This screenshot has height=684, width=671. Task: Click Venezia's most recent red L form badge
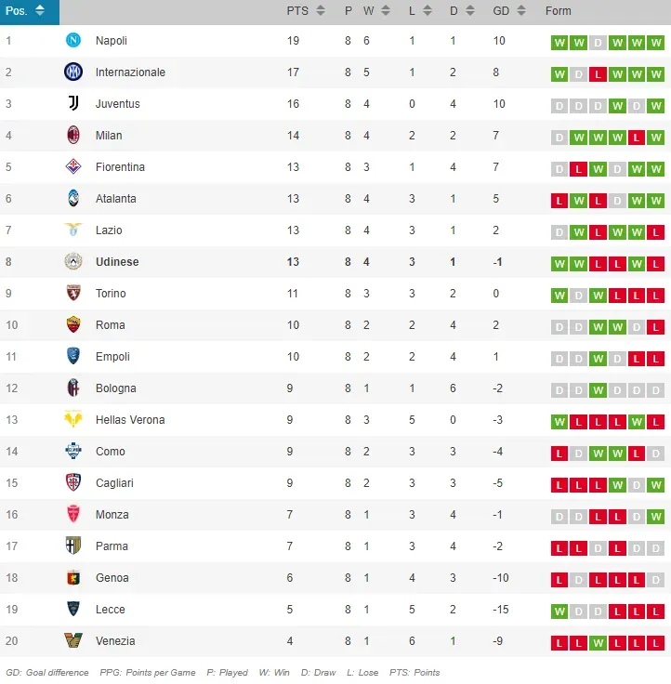656,643
